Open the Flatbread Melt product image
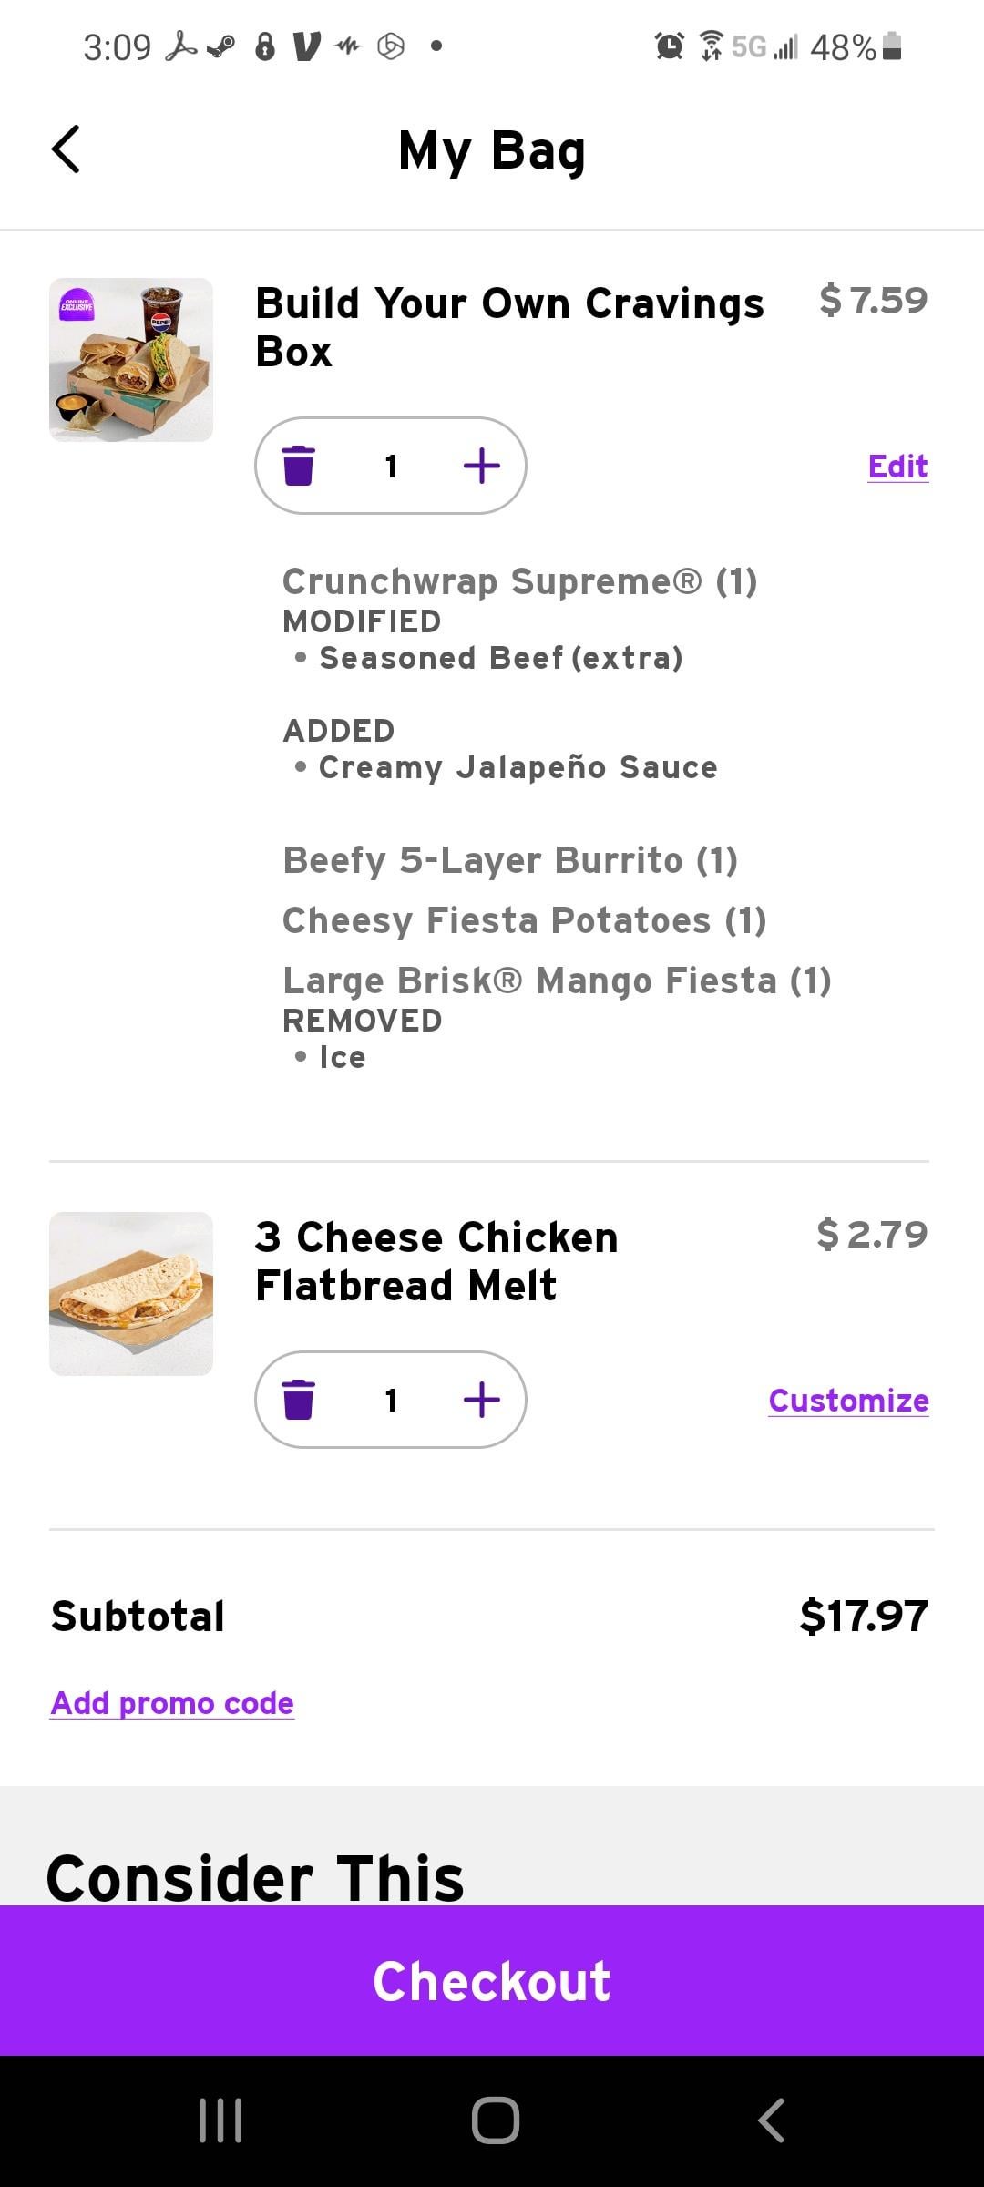The height and width of the screenshot is (2187, 984). pos(131,1294)
